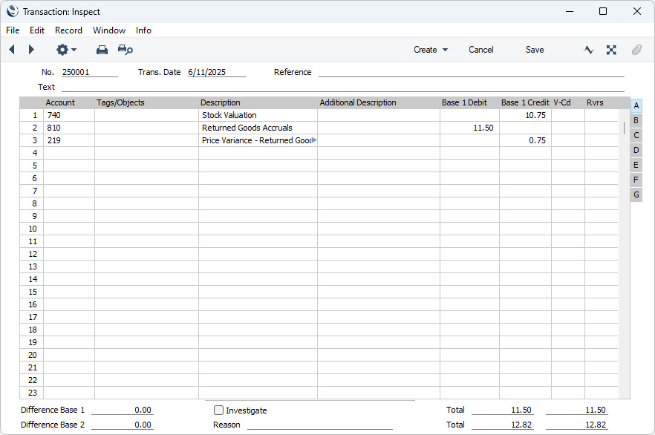Open the Record menu
Image resolution: width=655 pixels, height=435 pixels.
pos(68,30)
